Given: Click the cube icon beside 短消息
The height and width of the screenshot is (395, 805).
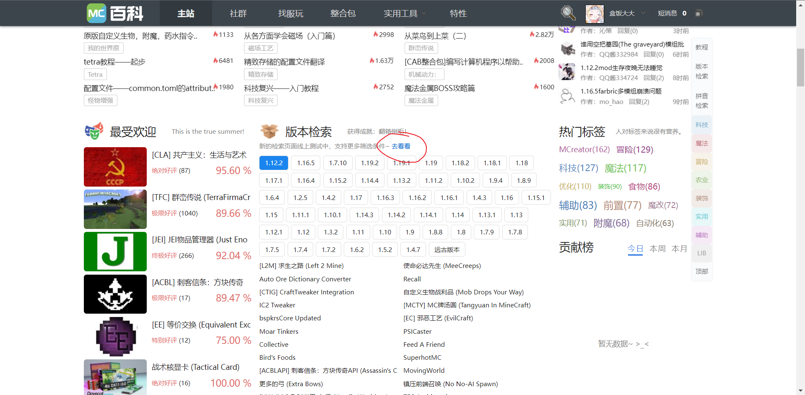Looking at the screenshot, I should [x=698, y=13].
